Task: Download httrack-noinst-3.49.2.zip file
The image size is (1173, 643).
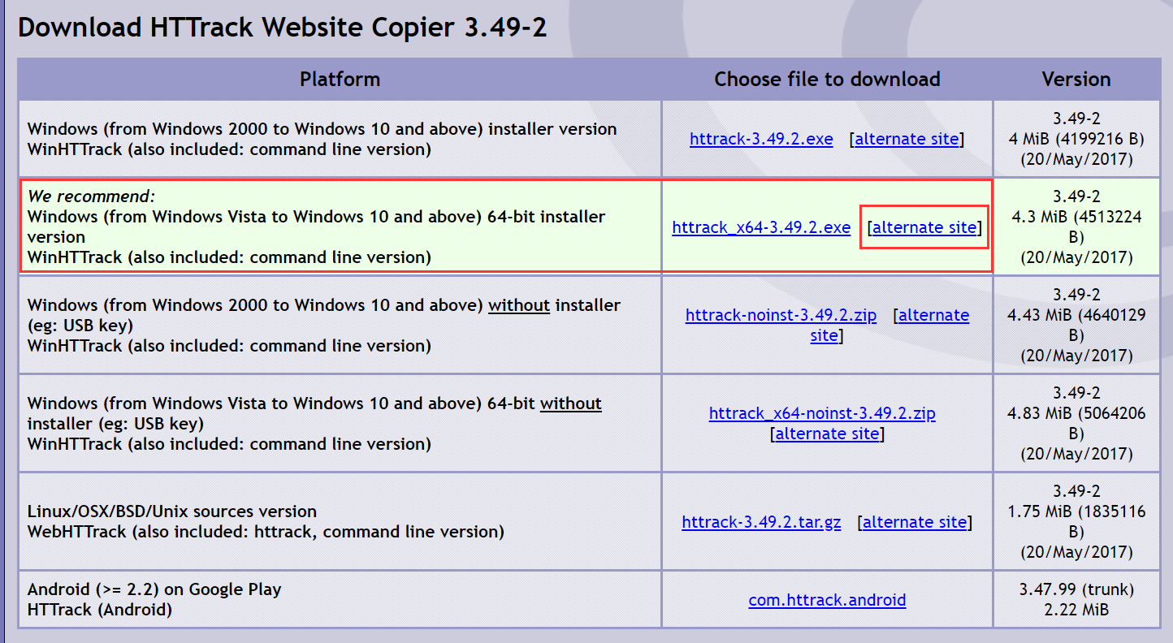Action: point(781,315)
